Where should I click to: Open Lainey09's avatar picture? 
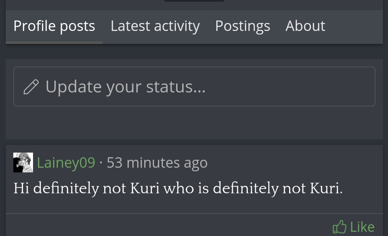click(x=23, y=162)
